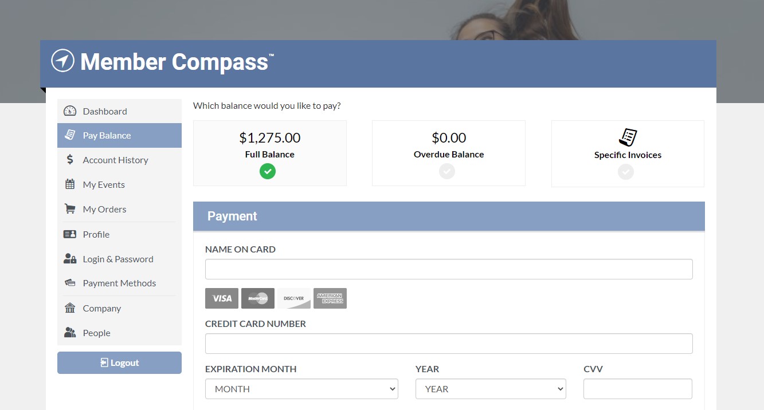
Task: Focus the Name on Card field
Action: [449, 269]
